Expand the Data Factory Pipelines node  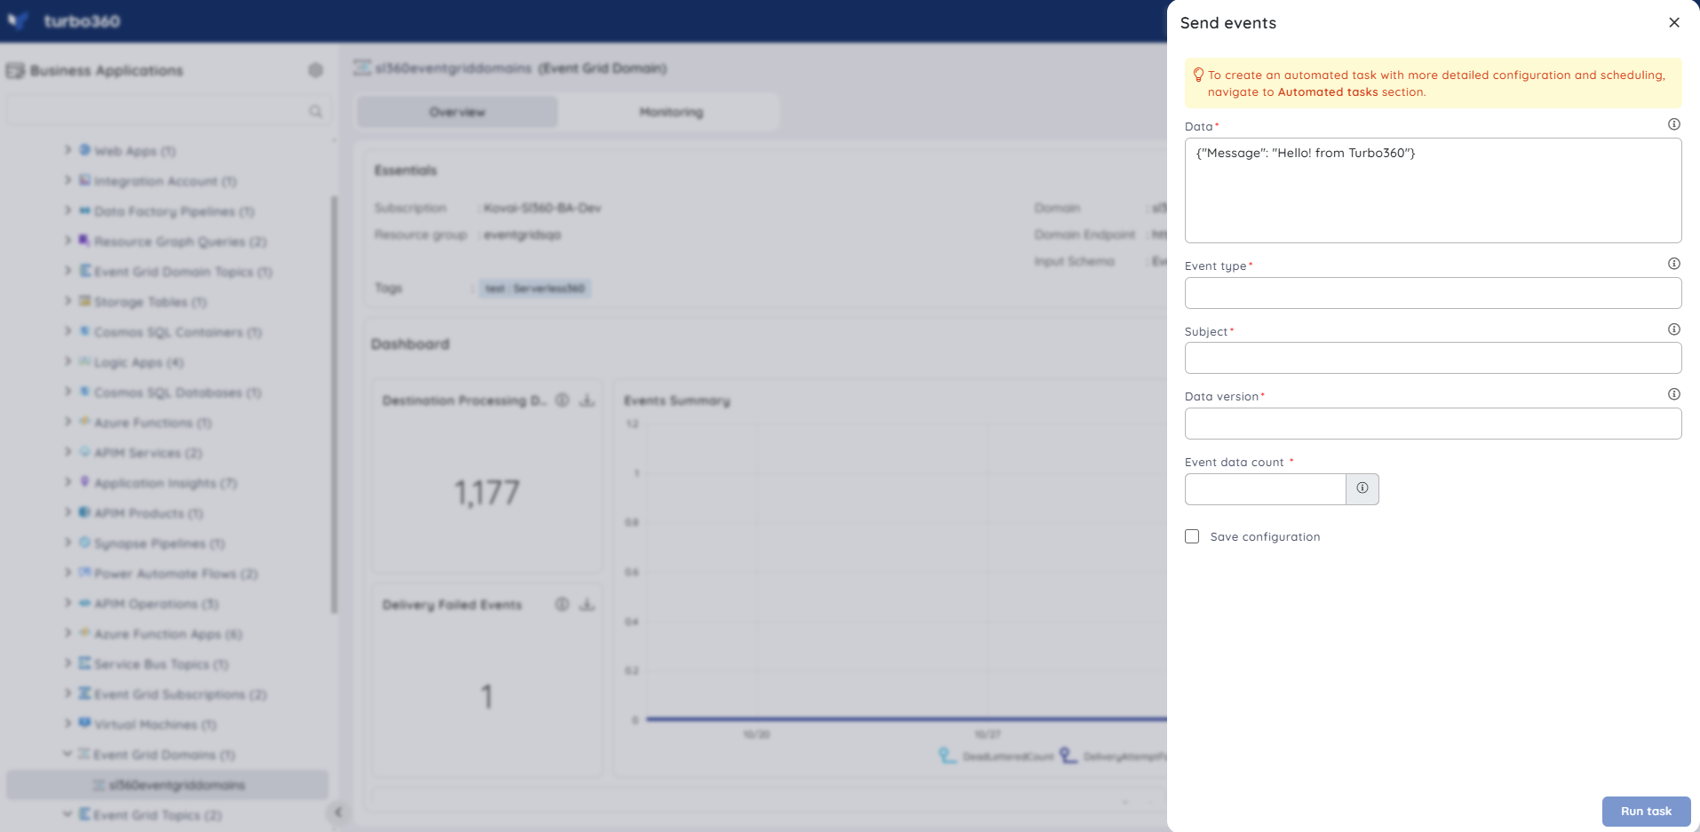68,210
